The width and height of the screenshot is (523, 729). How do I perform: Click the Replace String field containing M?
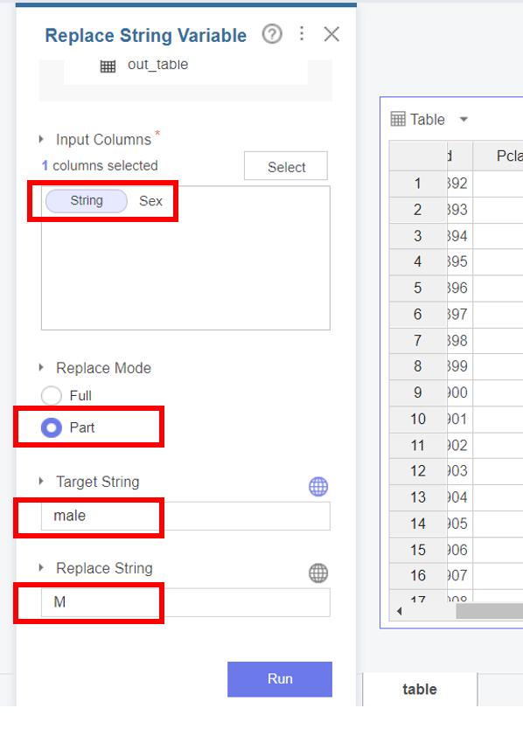pyautogui.click(x=185, y=602)
